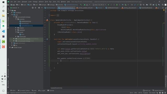Image resolution: width=167 pixels, height=94 pixels.
Task: Click the Git commit checkmark icon
Action: [x=138, y=5]
